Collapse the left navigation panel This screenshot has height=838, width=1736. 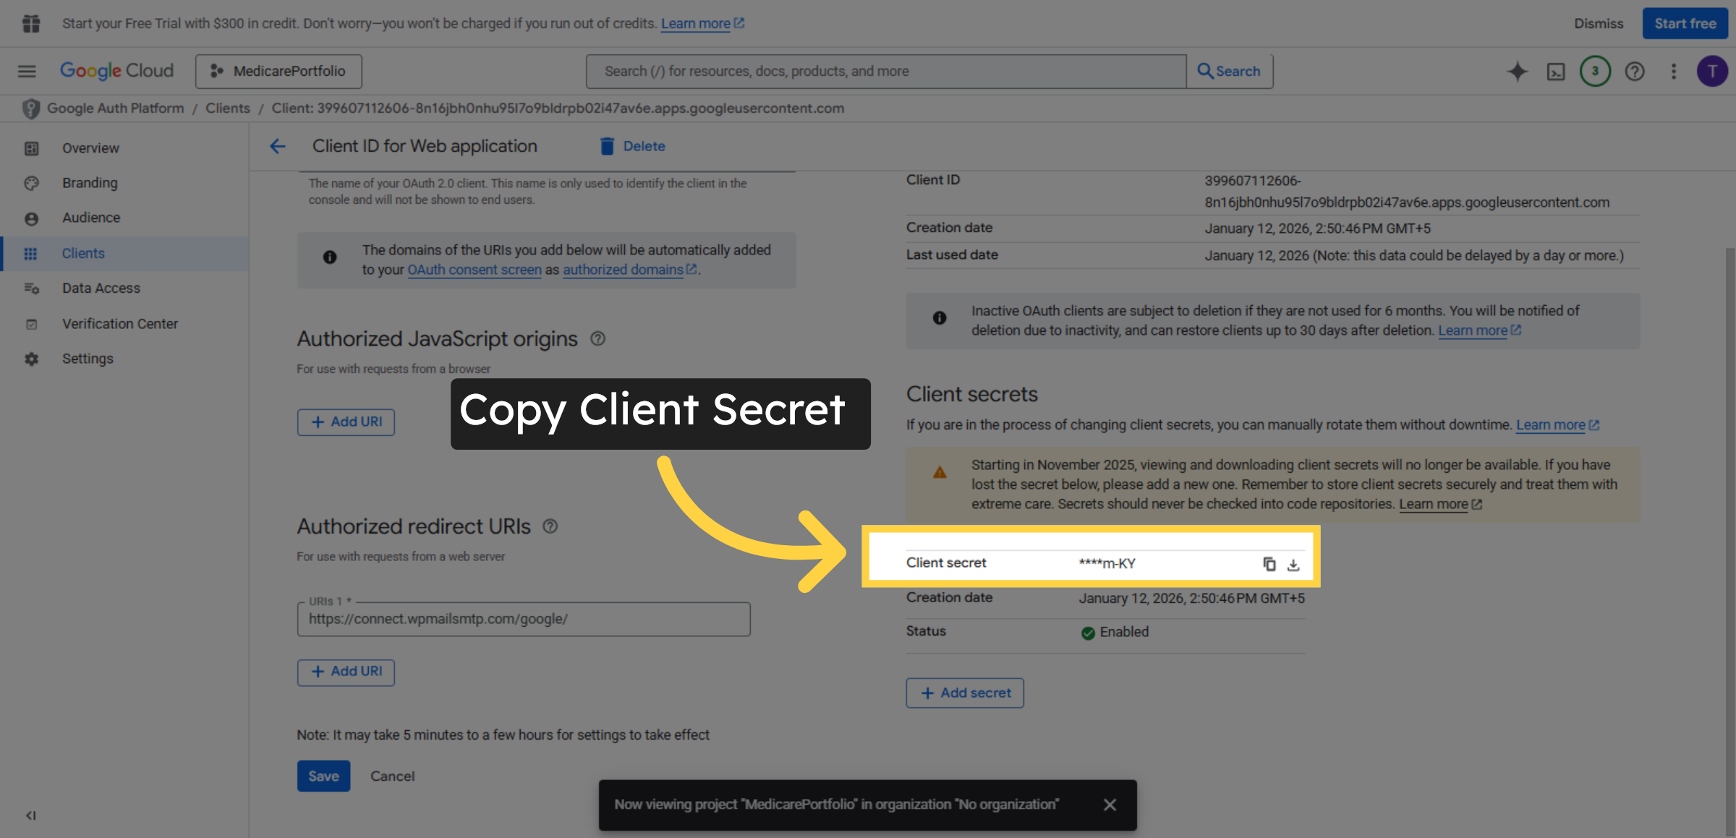click(x=30, y=816)
